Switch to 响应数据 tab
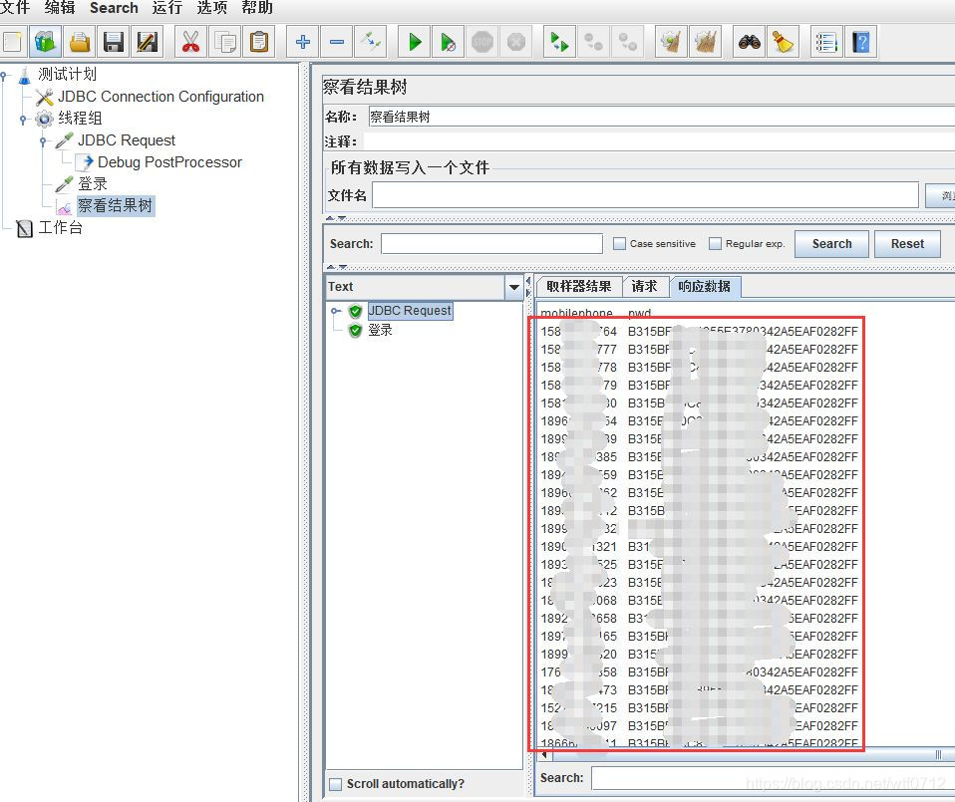 [705, 287]
